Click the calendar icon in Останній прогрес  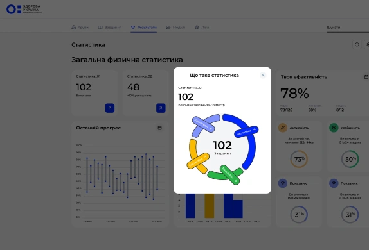coord(159,128)
